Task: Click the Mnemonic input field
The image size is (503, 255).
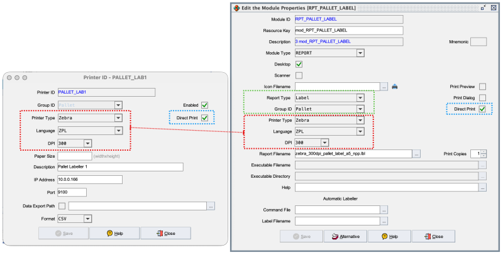Action: click(x=478, y=41)
